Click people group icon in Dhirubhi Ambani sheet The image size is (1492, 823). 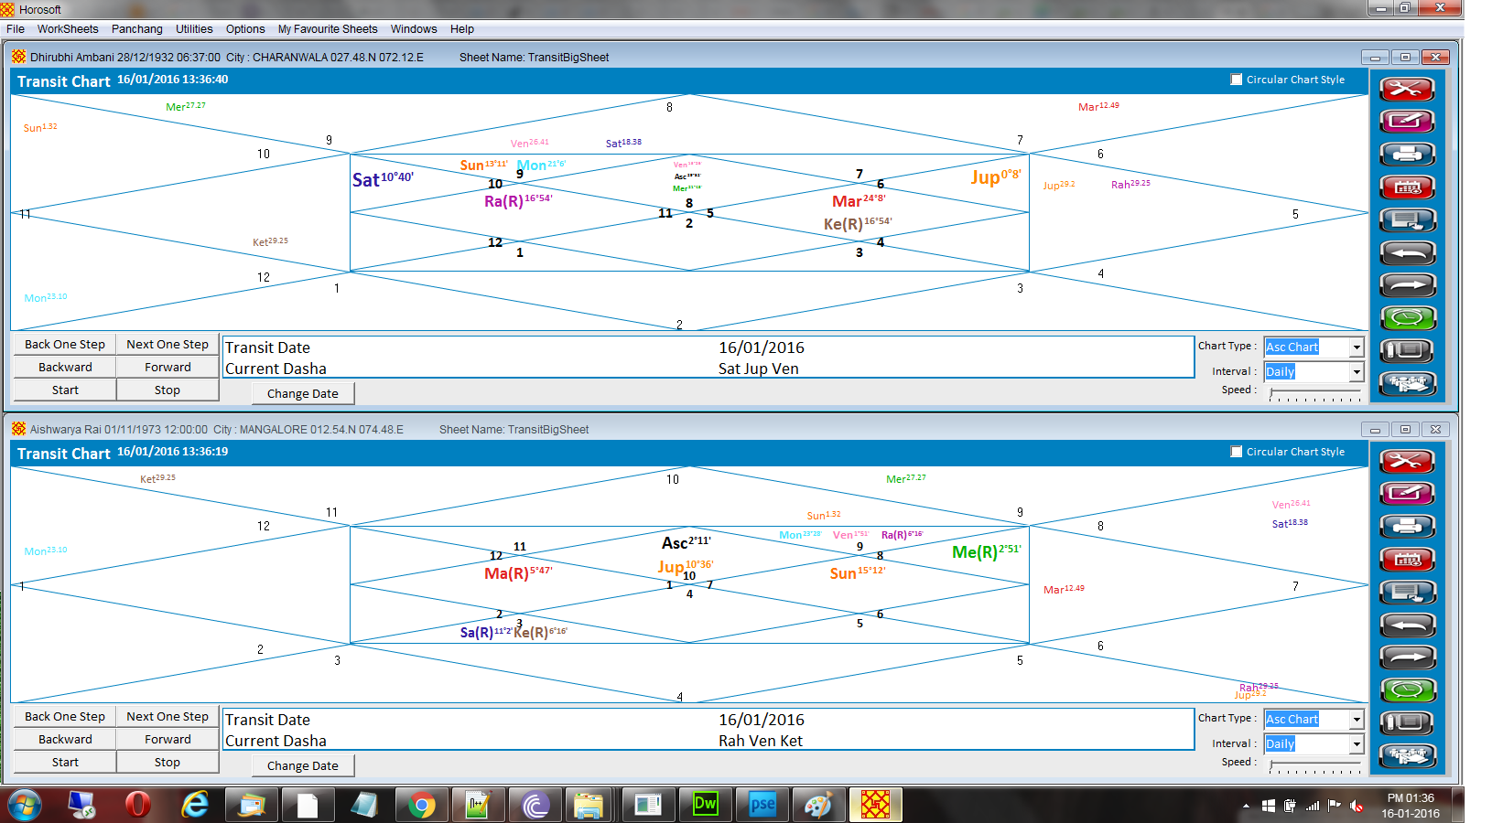click(1407, 384)
